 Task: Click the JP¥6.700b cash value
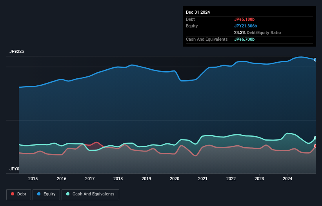point(244,39)
